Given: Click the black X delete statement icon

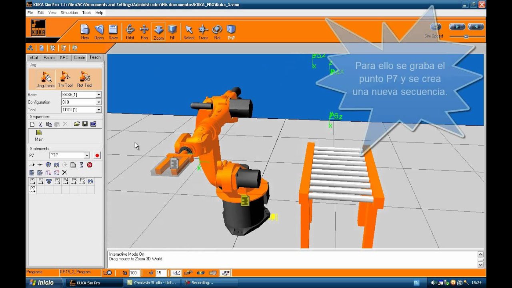Looking at the screenshot, I should (64, 173).
